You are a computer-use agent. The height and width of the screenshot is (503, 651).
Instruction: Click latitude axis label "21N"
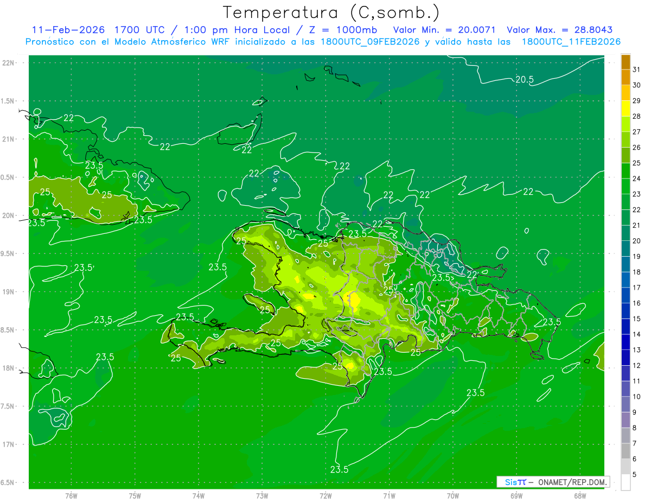click(8, 139)
